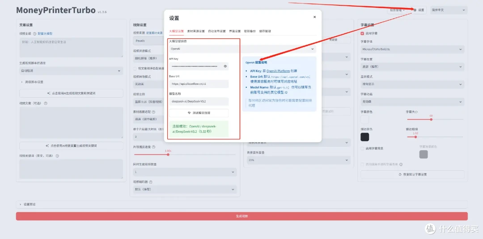
Task: Switch to 界面设置 tab
Action: click(x=235, y=31)
